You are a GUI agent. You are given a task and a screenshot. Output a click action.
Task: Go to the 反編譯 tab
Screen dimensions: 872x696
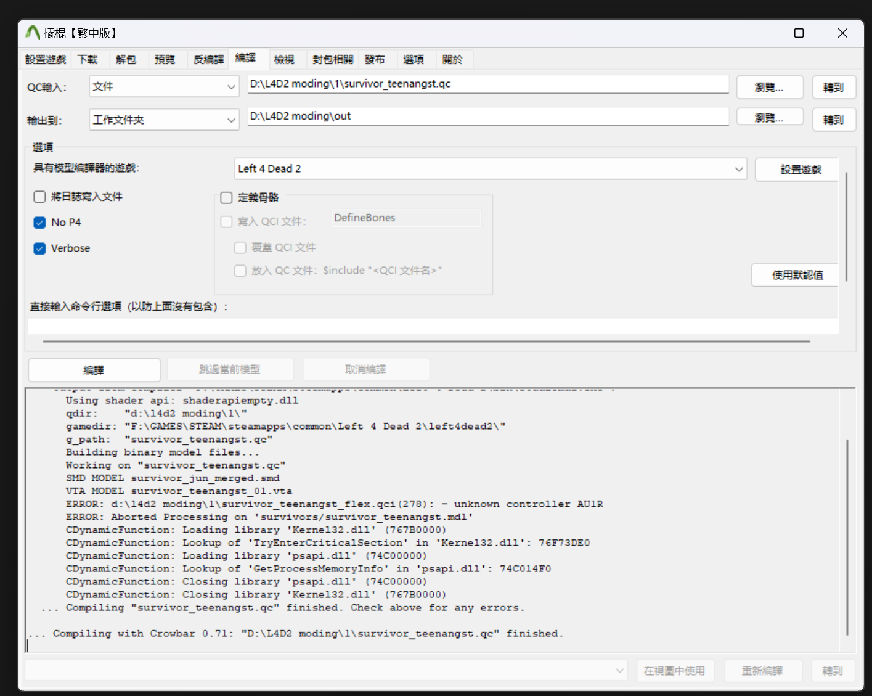[x=208, y=60]
